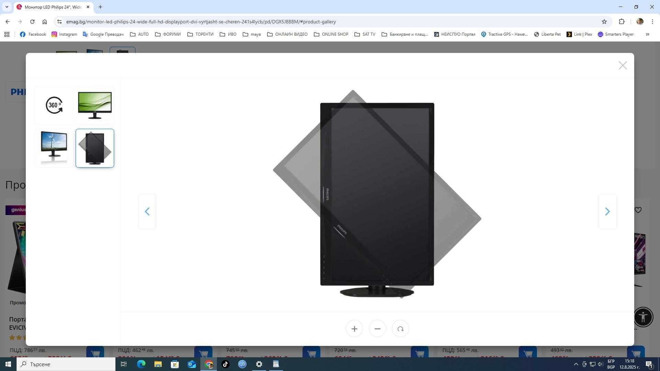The image size is (660, 371).
Task: Expand the SAT TV bookmarks folder
Action: pos(365,34)
